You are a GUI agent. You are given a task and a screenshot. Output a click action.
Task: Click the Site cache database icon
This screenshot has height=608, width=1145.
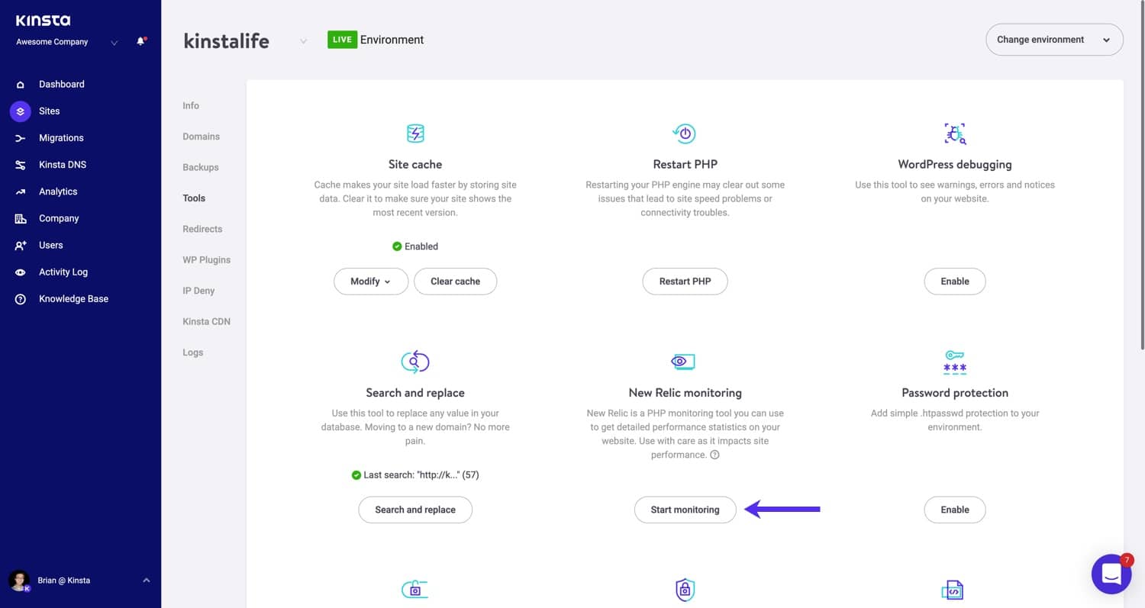(415, 134)
